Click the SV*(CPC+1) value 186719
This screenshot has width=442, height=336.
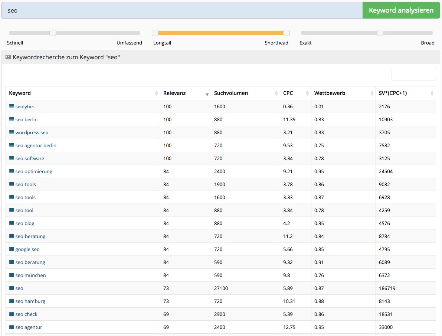387,288
